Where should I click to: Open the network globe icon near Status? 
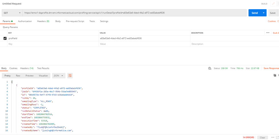tap(209, 68)
